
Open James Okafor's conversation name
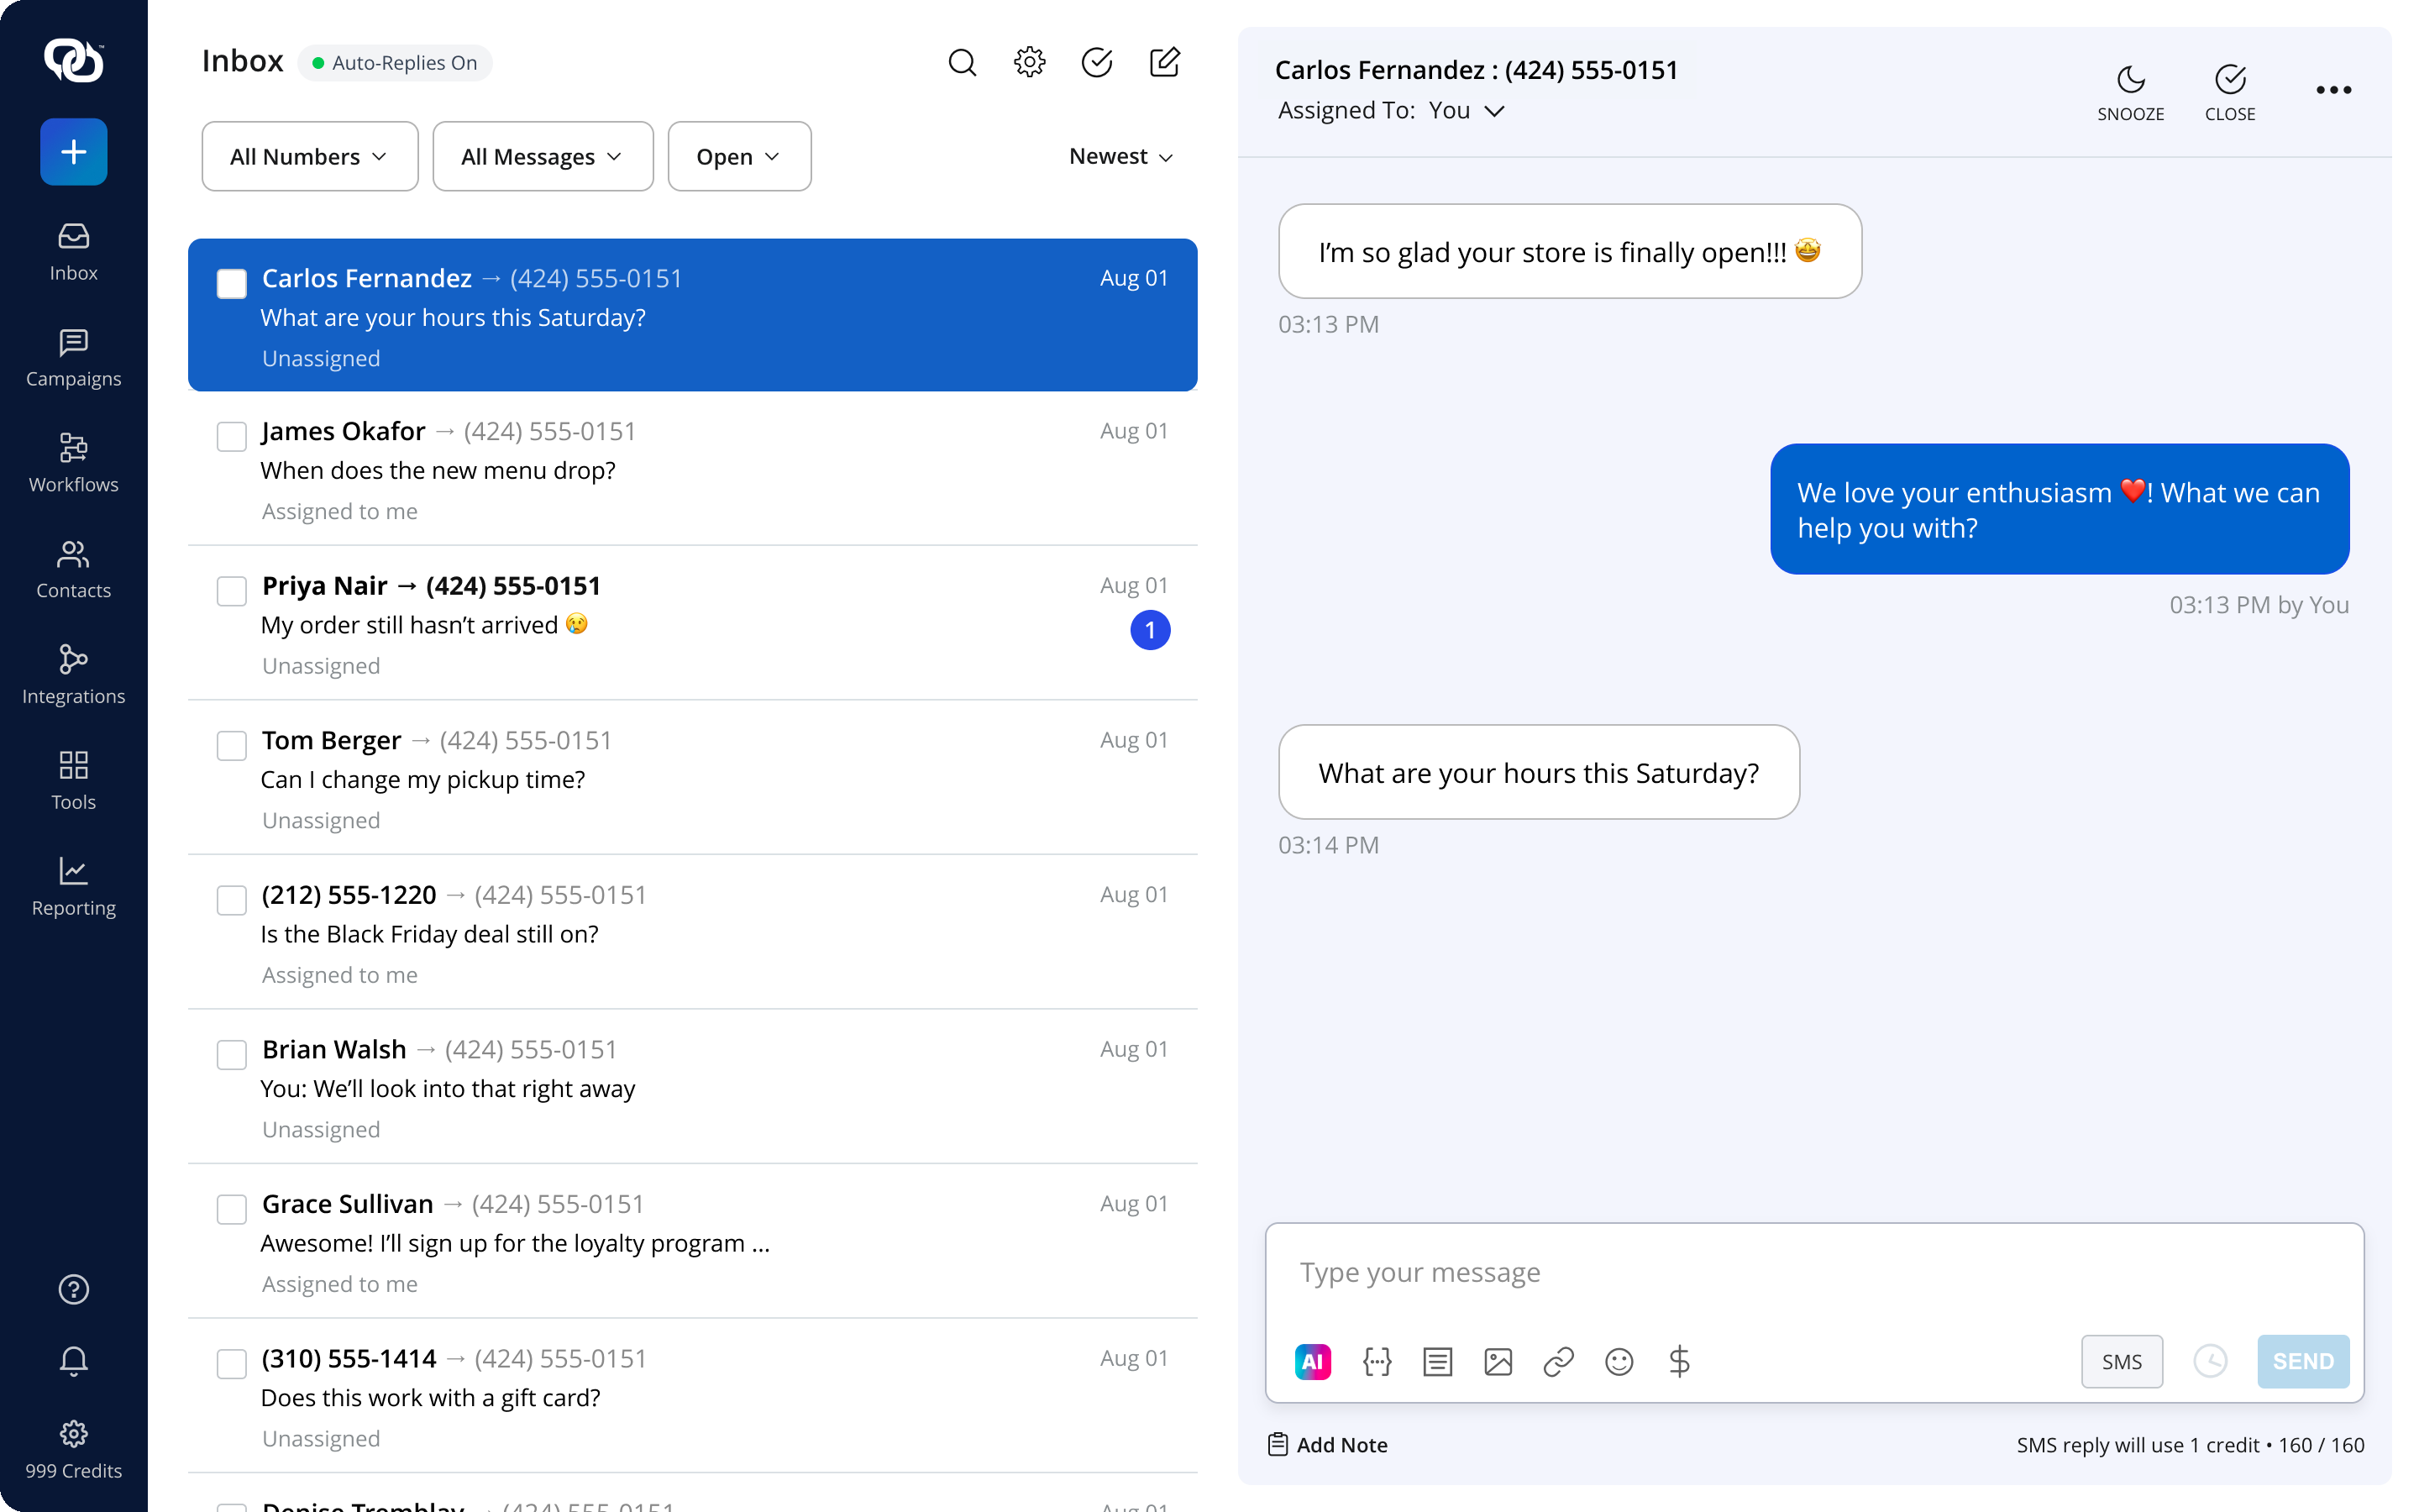point(343,431)
